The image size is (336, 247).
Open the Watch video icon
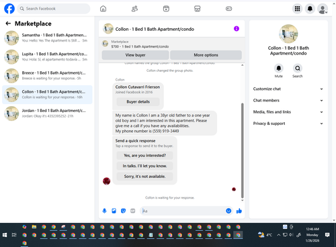pyautogui.click(x=166, y=9)
